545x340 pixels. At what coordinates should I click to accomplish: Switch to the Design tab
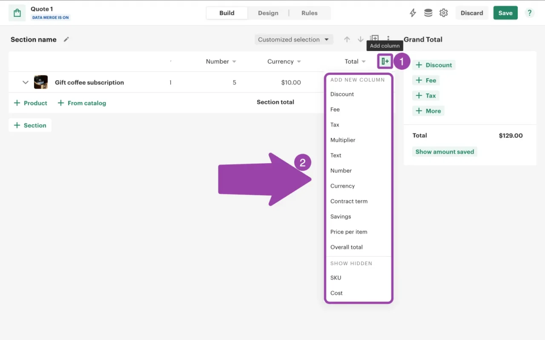(x=268, y=13)
